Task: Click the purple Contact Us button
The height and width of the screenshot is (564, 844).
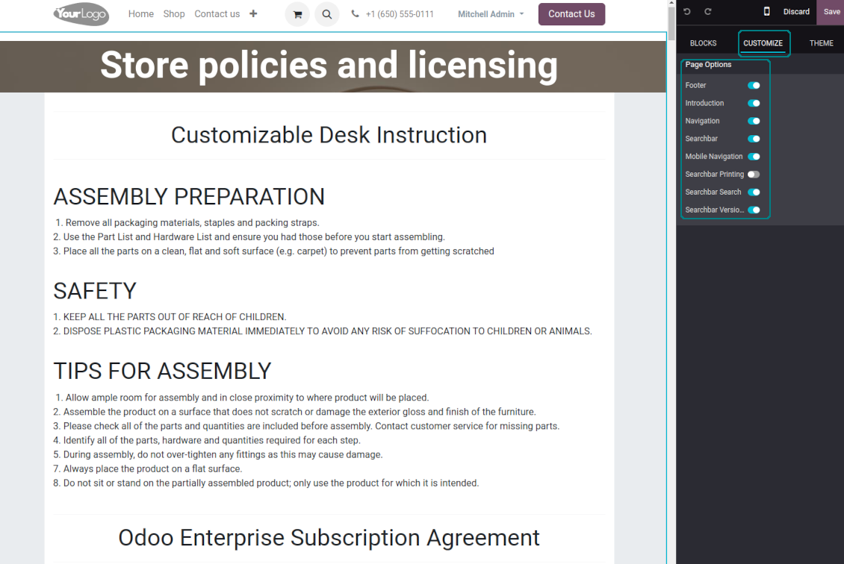Action: (571, 14)
